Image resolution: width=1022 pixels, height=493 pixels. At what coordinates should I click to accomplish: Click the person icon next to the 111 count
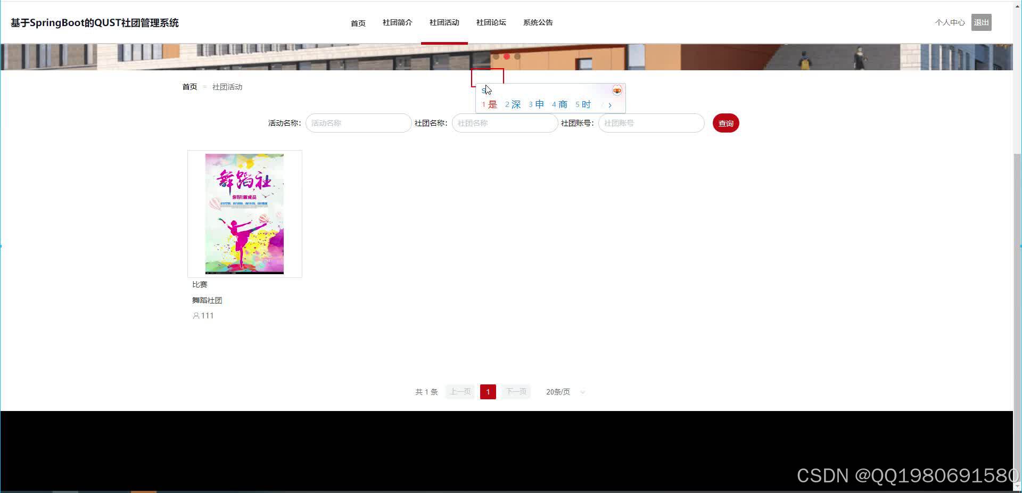196,315
